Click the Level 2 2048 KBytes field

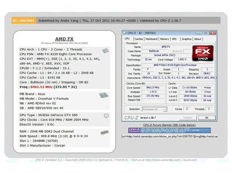coord(190,96)
